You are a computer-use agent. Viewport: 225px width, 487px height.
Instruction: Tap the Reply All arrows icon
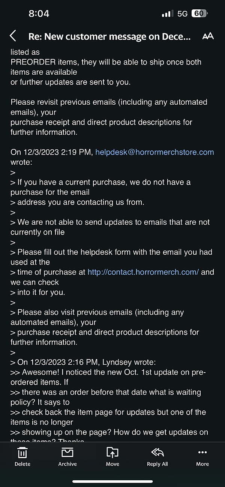(x=157, y=452)
